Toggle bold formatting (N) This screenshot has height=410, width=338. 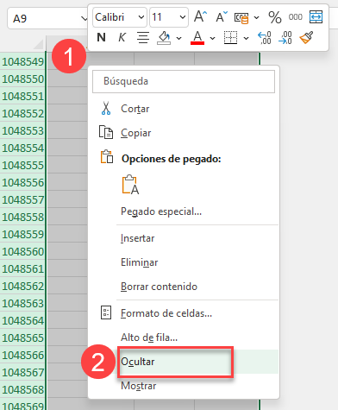click(x=101, y=37)
